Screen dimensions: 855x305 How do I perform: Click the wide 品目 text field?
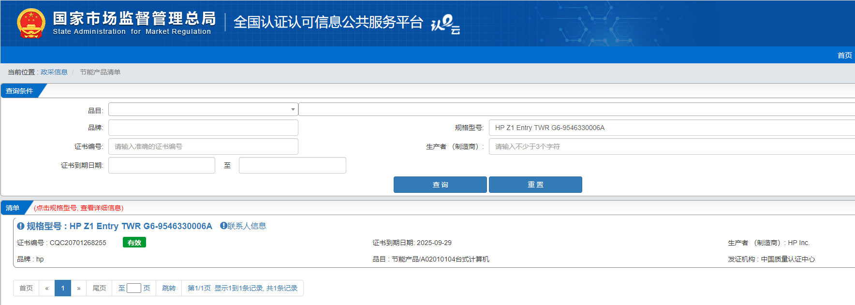(576, 109)
